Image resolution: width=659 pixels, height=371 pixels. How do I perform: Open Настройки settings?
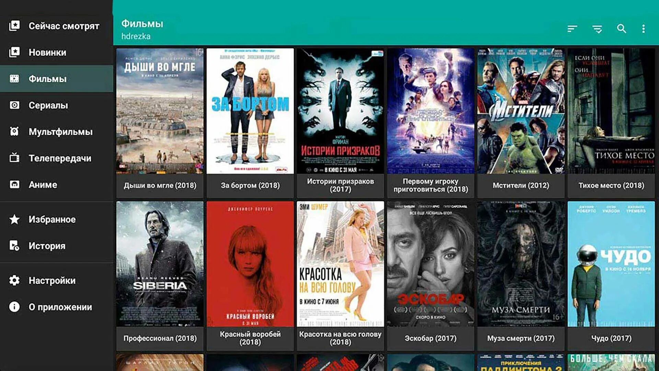point(51,280)
